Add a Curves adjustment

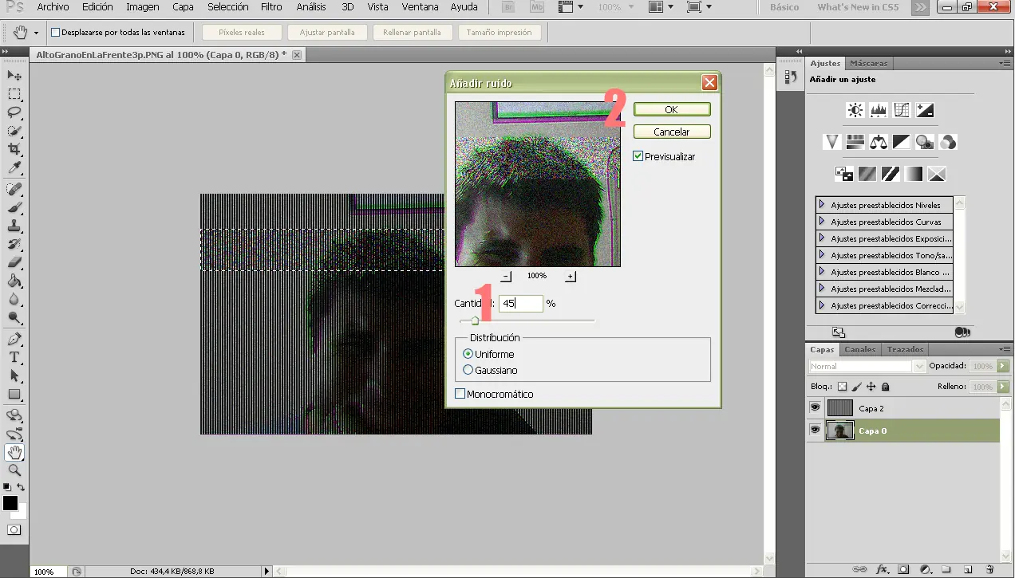click(x=902, y=110)
